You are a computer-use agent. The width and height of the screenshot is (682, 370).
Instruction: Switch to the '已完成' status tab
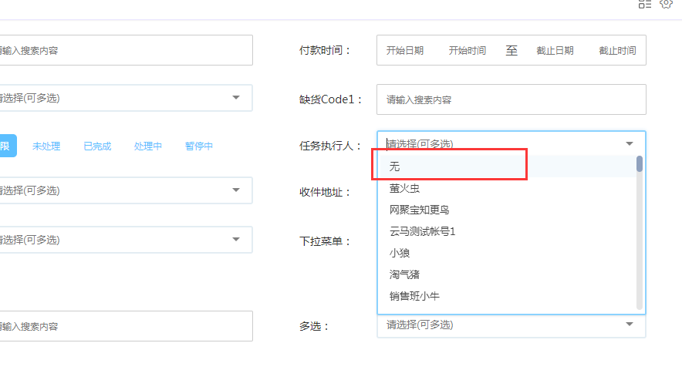coord(97,146)
